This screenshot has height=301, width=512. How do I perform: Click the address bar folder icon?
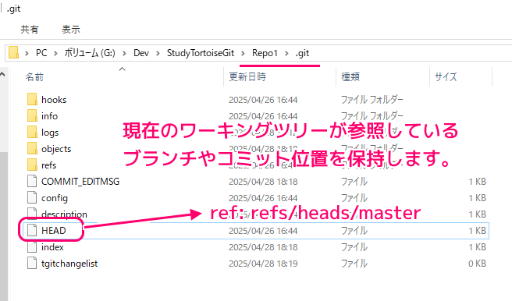coord(13,52)
